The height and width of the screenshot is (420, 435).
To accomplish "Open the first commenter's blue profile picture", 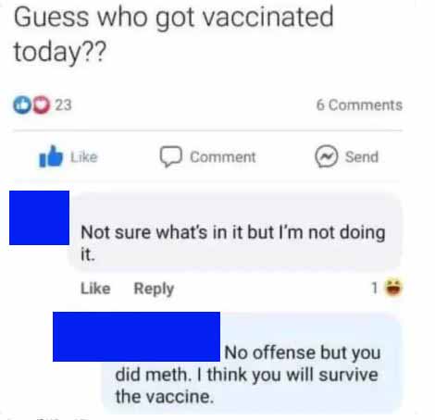I will click(39, 217).
